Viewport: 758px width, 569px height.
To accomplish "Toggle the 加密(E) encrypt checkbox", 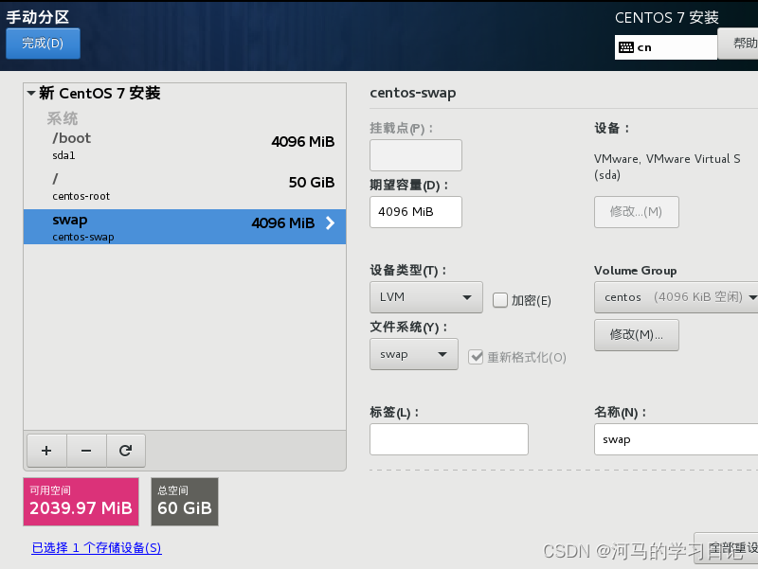I will click(x=500, y=300).
